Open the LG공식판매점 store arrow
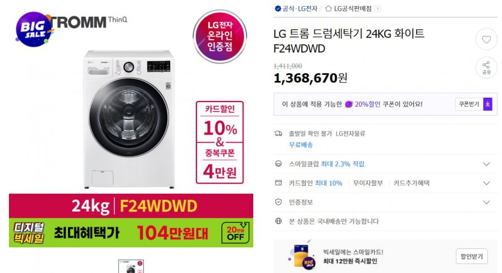Viewport: 502px width, 273px height. (x=378, y=8)
